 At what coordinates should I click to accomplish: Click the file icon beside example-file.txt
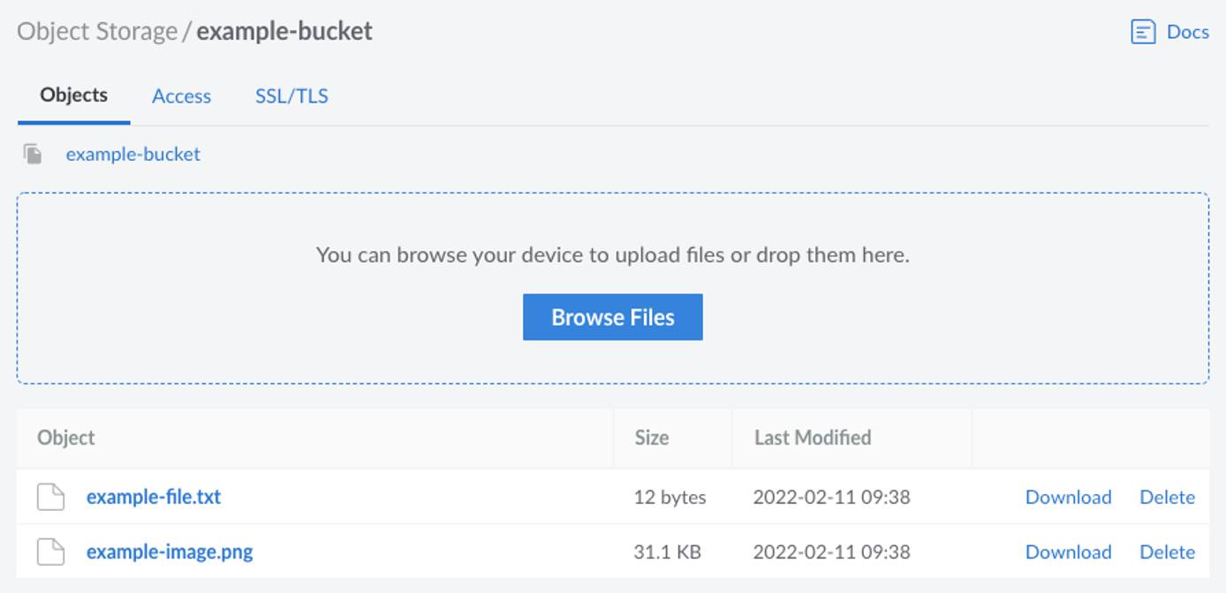tap(50, 497)
